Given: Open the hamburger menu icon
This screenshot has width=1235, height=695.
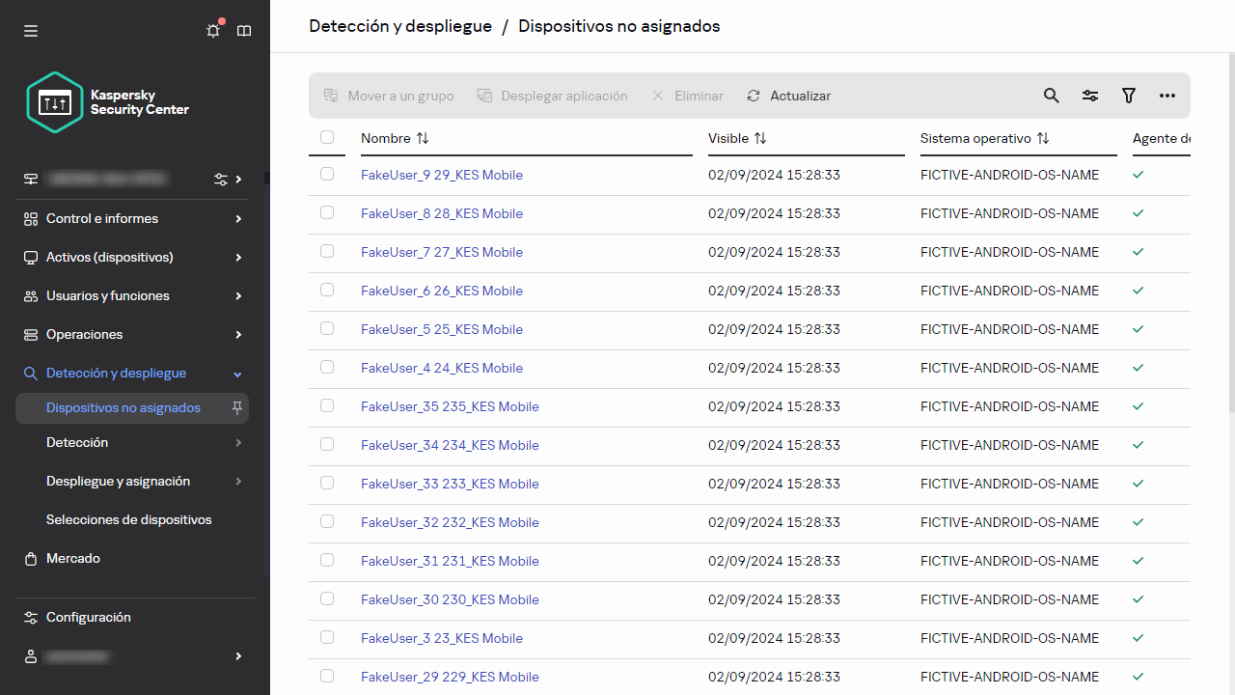Looking at the screenshot, I should 31,31.
